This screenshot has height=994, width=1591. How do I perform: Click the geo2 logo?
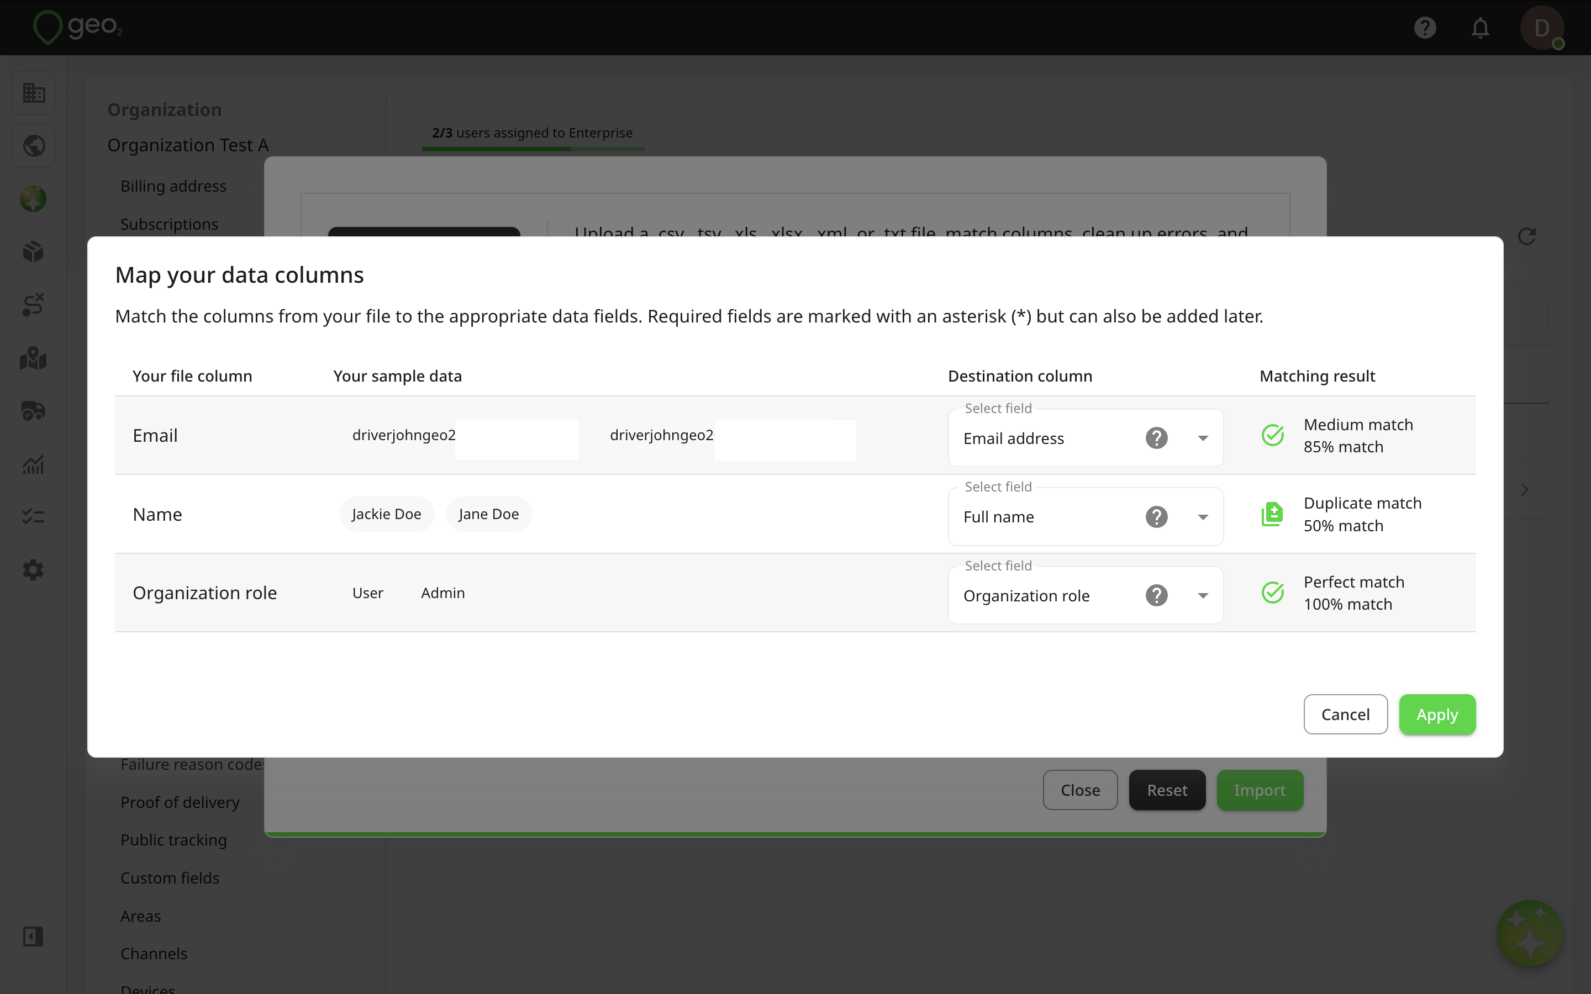click(x=77, y=27)
